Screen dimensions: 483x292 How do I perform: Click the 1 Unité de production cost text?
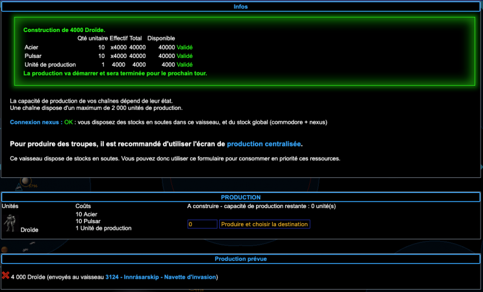pos(103,228)
